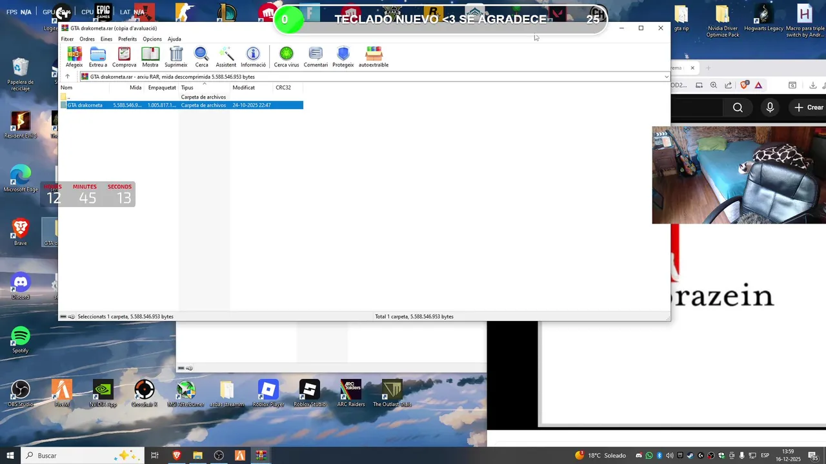
Task: Click the Windows Start button
Action: click(10, 456)
